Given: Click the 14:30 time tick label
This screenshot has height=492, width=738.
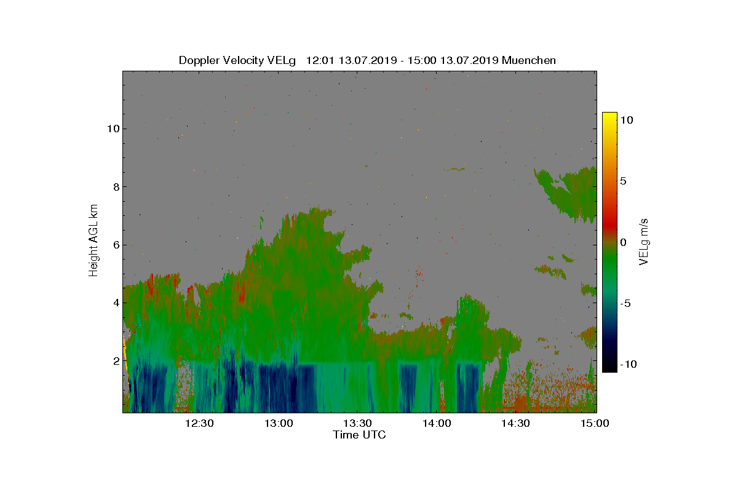Looking at the screenshot, I should point(517,423).
